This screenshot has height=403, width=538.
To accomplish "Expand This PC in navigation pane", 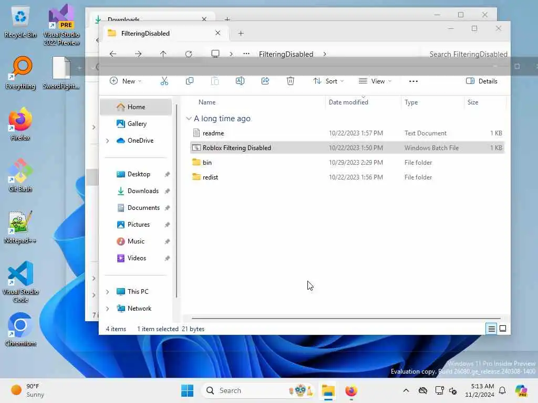I will click(107, 292).
